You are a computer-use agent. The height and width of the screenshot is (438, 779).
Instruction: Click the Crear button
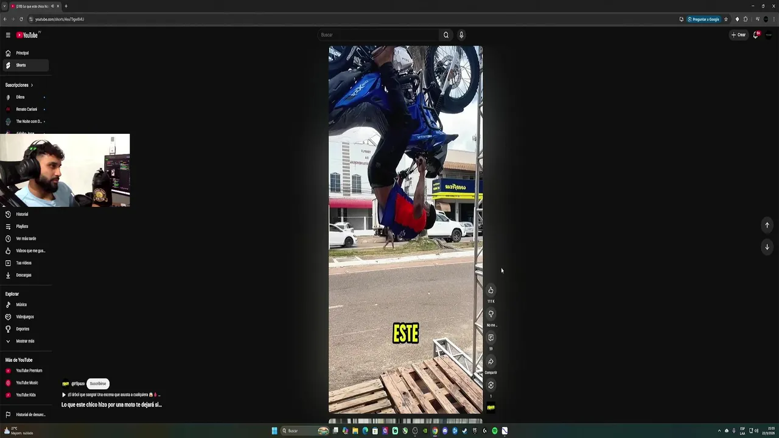tap(738, 35)
